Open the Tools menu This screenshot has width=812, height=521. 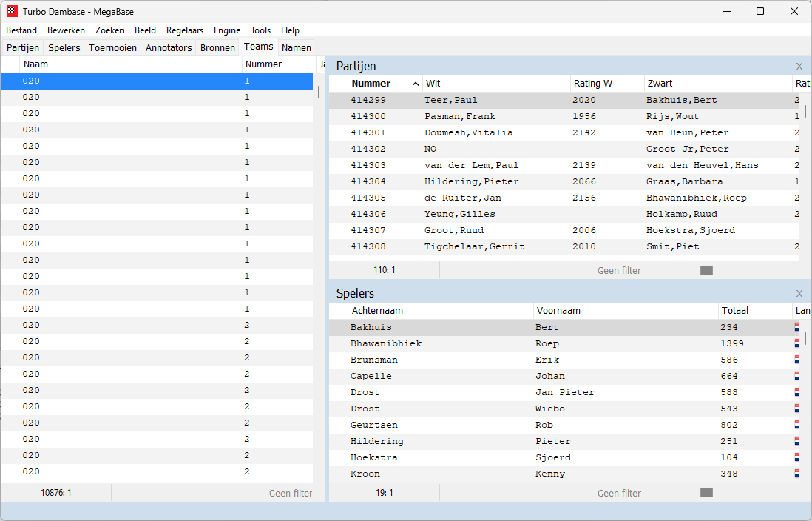point(260,30)
